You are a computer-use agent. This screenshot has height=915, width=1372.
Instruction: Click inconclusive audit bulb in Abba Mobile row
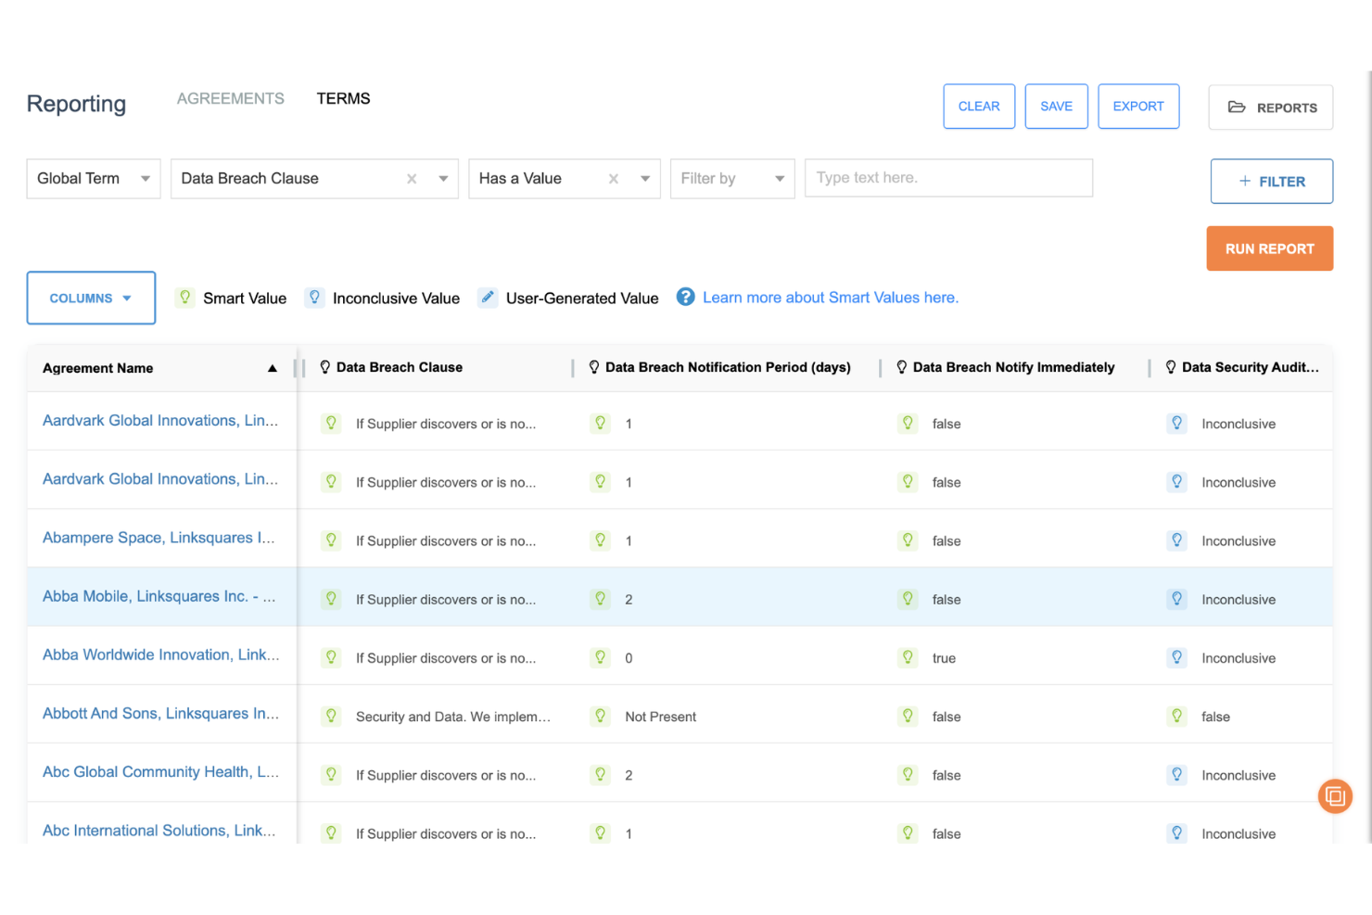1177,599
